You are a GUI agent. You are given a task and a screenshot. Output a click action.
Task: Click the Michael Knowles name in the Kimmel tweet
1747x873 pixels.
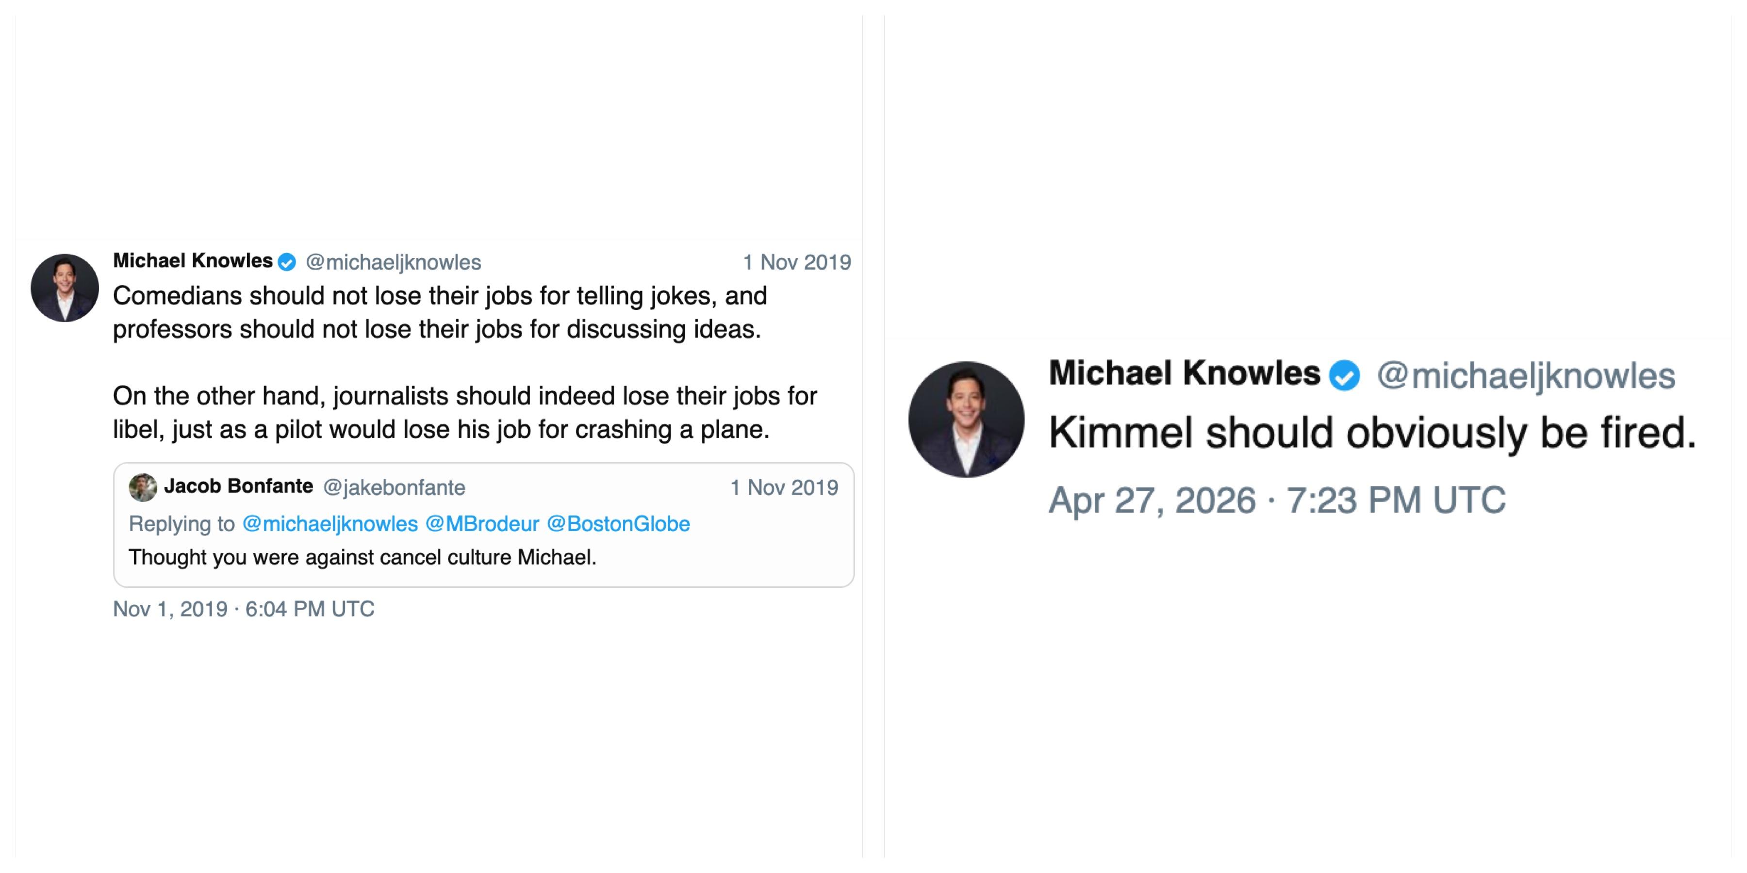(1184, 373)
